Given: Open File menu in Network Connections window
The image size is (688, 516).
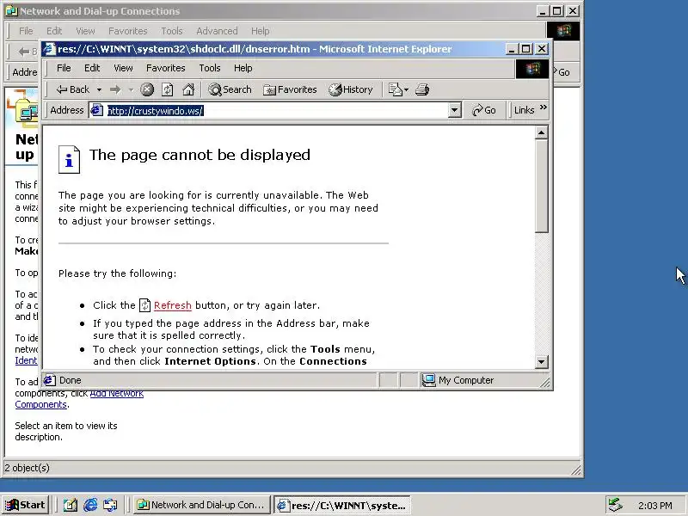Looking at the screenshot, I should point(26,31).
